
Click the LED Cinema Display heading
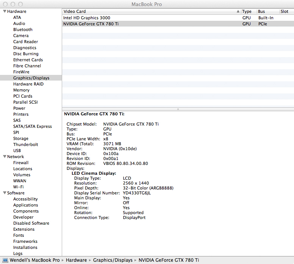tap(94, 173)
